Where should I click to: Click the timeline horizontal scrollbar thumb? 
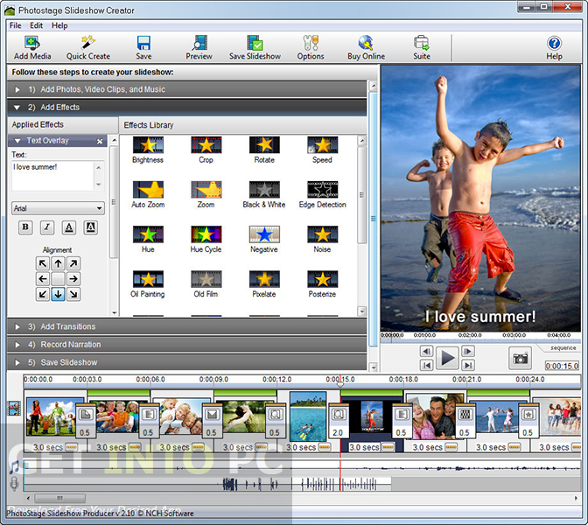point(60,499)
